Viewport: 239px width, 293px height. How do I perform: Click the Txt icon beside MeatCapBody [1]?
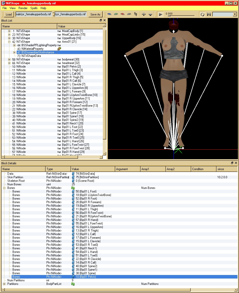(59, 31)
